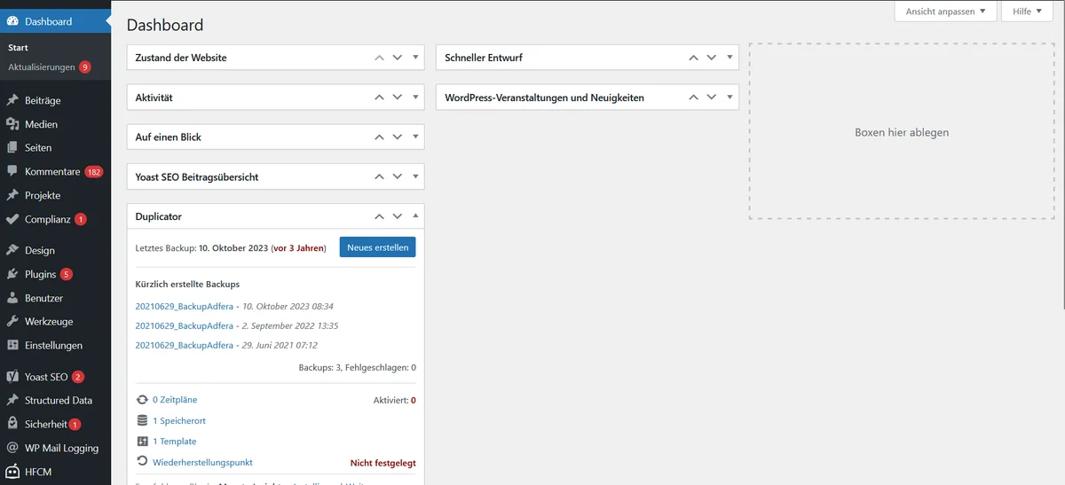Move Yoast SEO Beitragsübersicht box up
The height and width of the screenshot is (485, 1065).
pyautogui.click(x=379, y=176)
